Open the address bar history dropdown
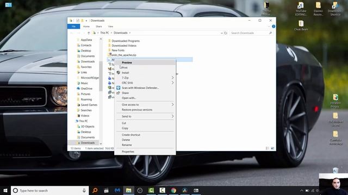This screenshot has height=195, width=348. pyautogui.click(x=221, y=33)
